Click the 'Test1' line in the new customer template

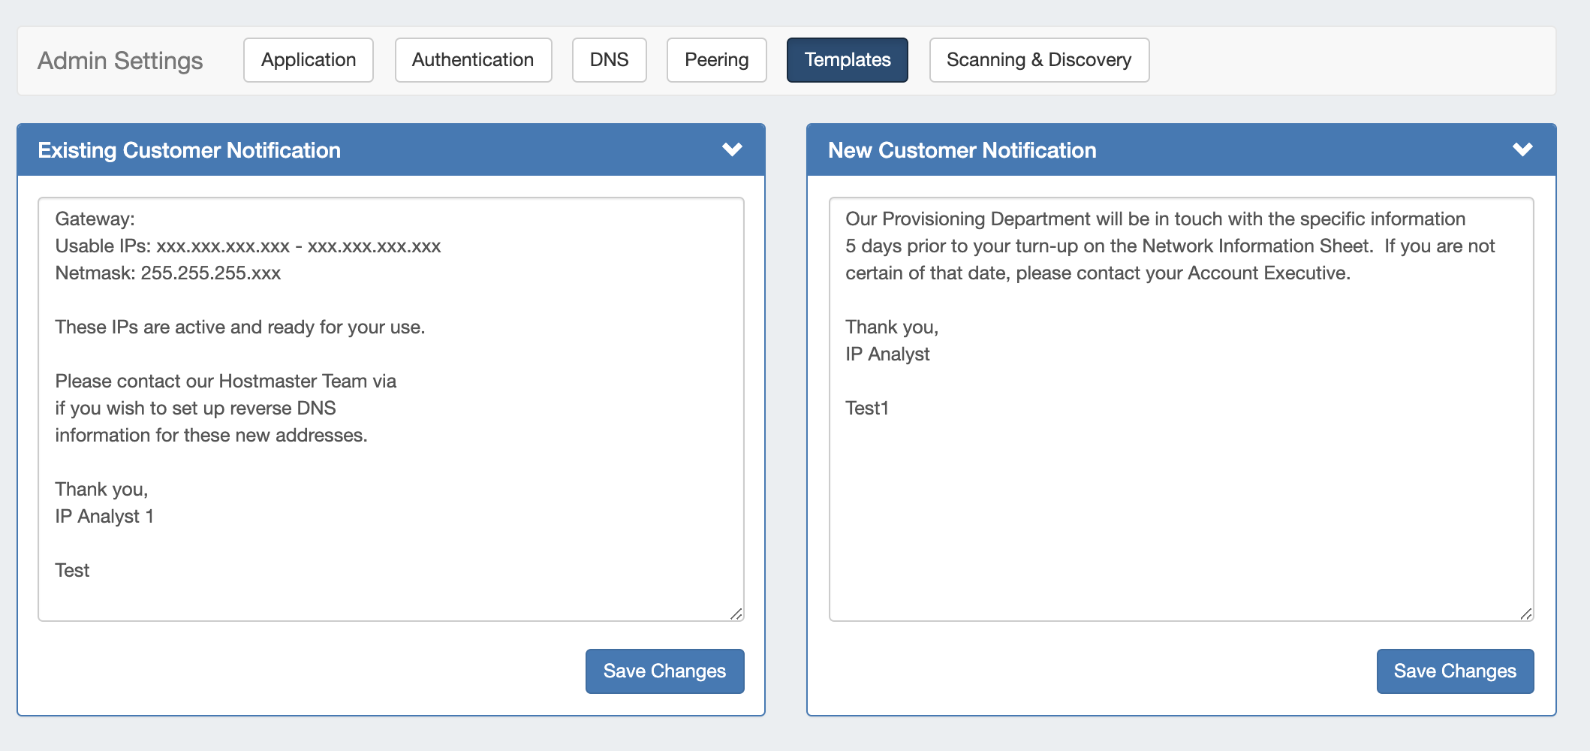(867, 409)
